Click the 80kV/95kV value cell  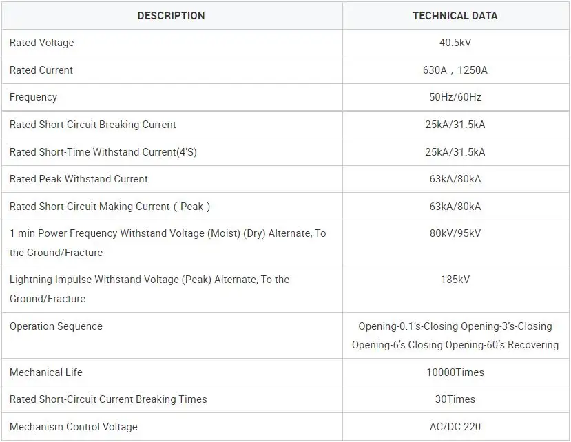coord(455,233)
